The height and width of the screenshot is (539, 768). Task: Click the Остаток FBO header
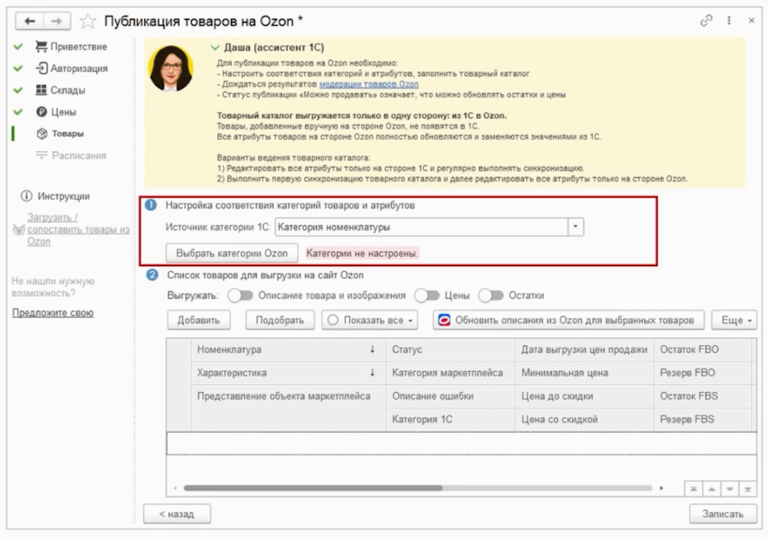click(x=703, y=350)
